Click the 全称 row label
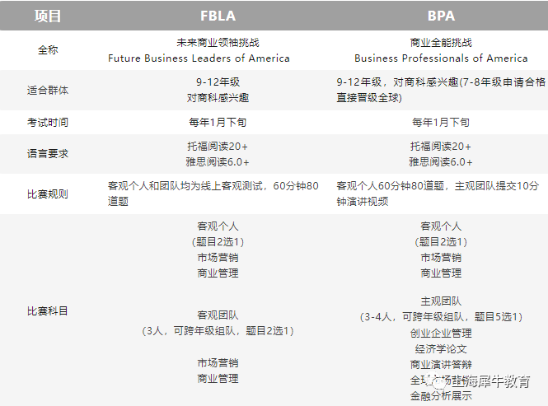548x406 pixels. click(x=48, y=50)
